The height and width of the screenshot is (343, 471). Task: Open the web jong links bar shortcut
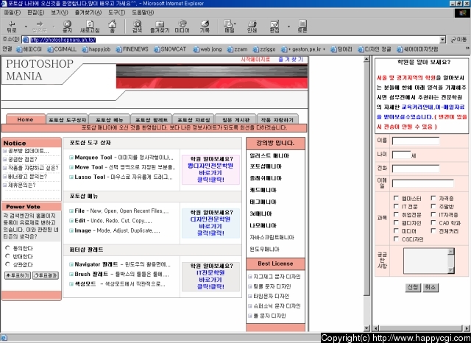pos(208,49)
